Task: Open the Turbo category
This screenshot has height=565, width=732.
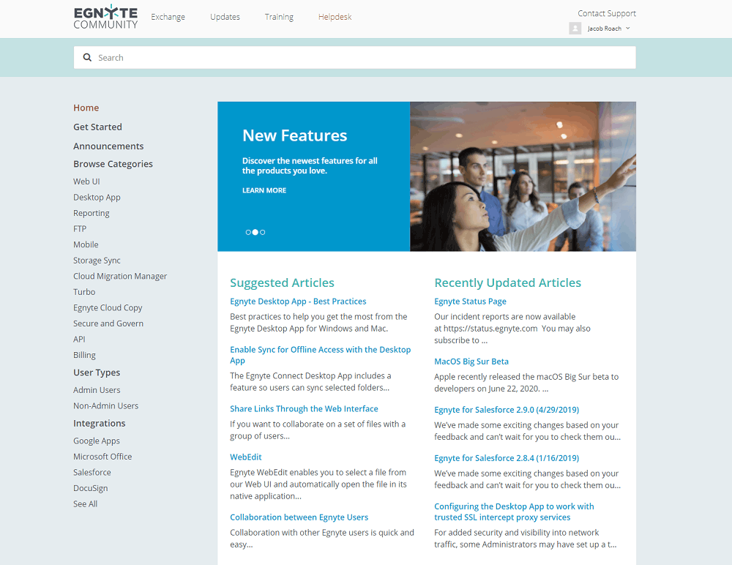Action: pyautogui.click(x=84, y=292)
